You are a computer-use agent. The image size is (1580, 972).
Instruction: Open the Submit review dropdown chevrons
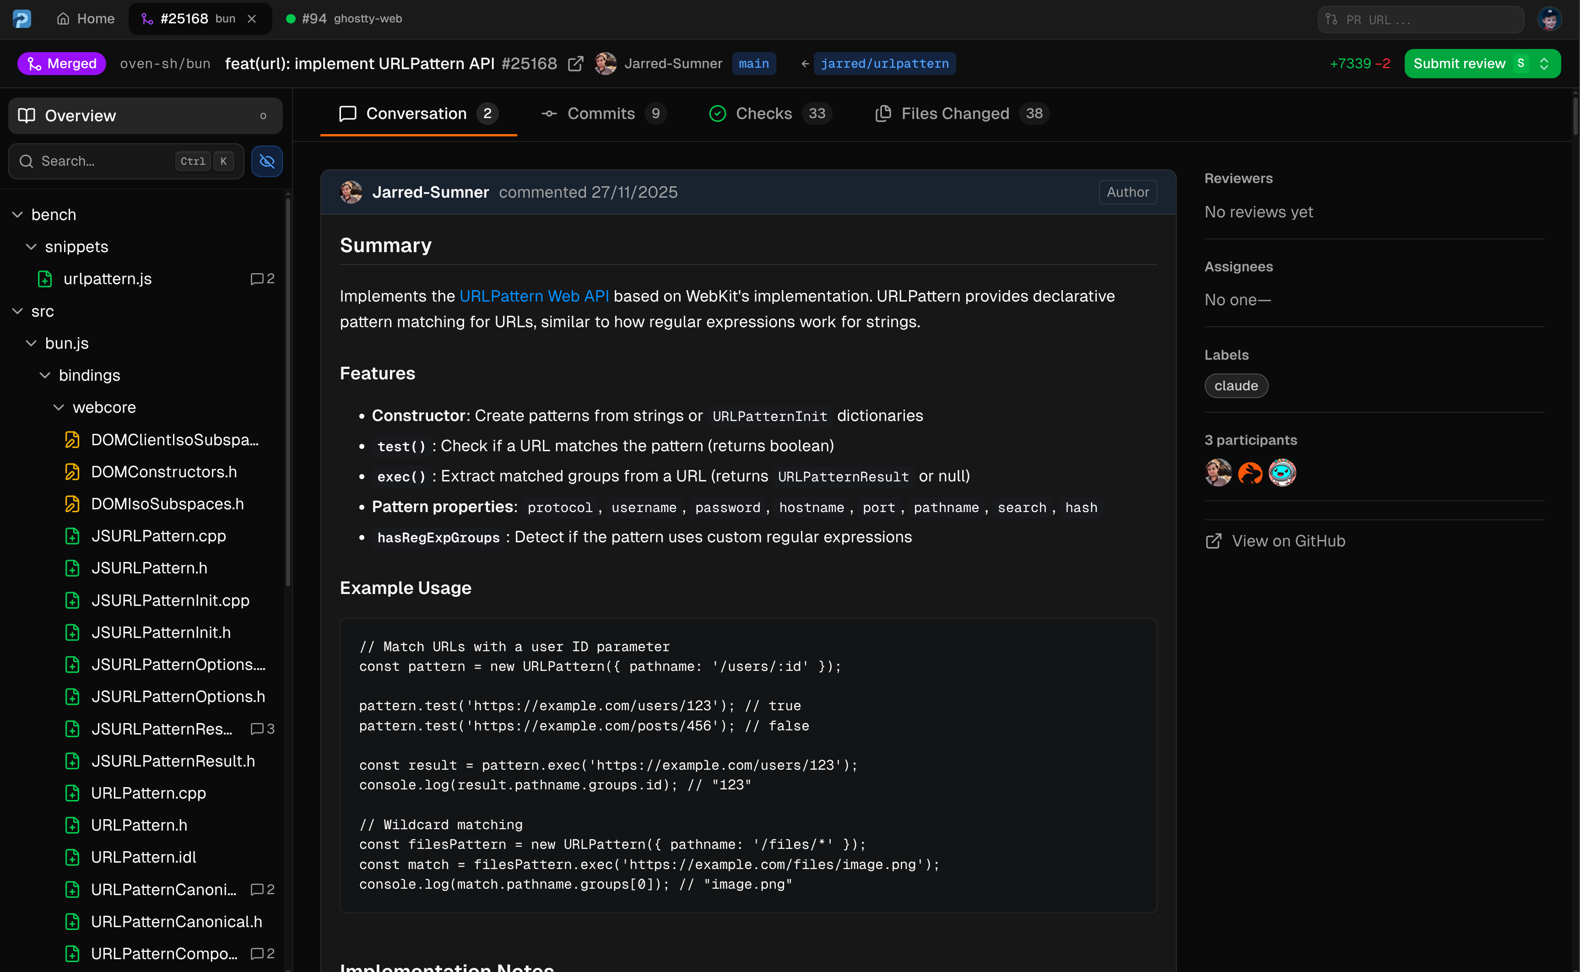tap(1544, 64)
